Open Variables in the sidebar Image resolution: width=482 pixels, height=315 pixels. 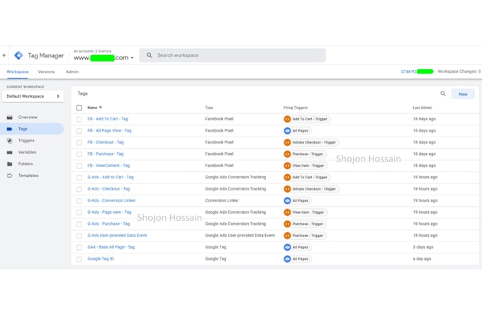click(27, 152)
